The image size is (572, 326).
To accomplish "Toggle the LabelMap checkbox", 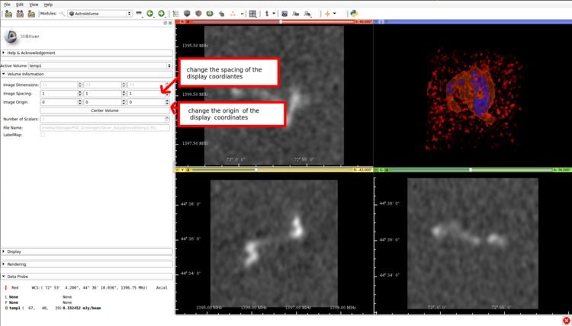I will 43,135.
